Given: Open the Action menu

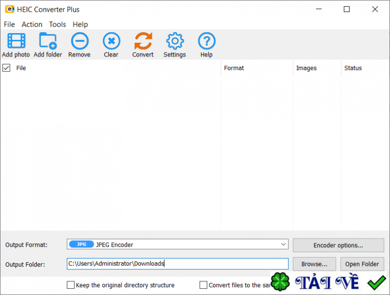Looking at the screenshot, I should pyautogui.click(x=32, y=24).
